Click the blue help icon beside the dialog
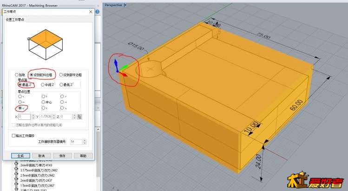Screen dimensions: 348x191 click(x=97, y=12)
